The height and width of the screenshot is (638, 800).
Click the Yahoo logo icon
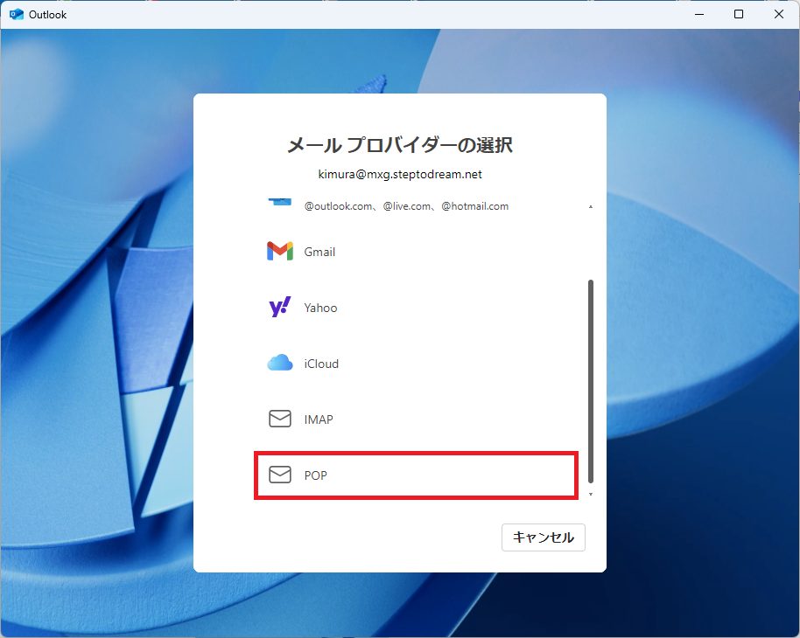279,307
